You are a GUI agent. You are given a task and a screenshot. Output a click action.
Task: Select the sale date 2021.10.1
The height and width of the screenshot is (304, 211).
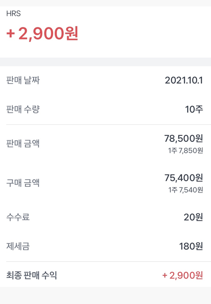pos(184,80)
